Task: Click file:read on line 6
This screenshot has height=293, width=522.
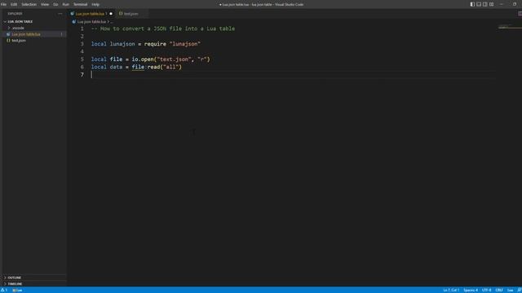Action: [x=146, y=67]
